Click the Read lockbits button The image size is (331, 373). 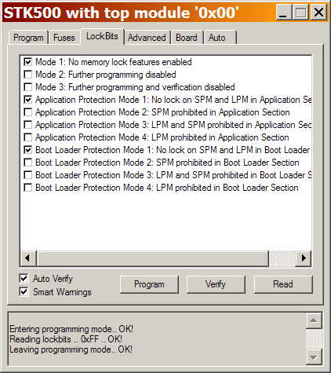pos(283,284)
